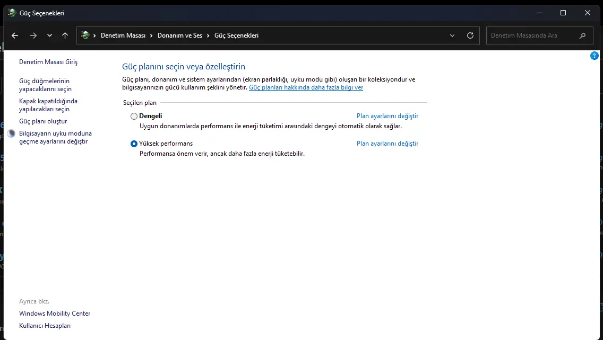
Task: Click the moon icon beside sleep settings
Action: [12, 133]
